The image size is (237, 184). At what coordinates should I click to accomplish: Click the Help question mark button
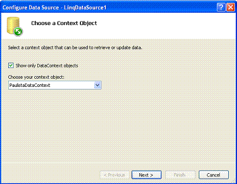(x=221, y=7)
